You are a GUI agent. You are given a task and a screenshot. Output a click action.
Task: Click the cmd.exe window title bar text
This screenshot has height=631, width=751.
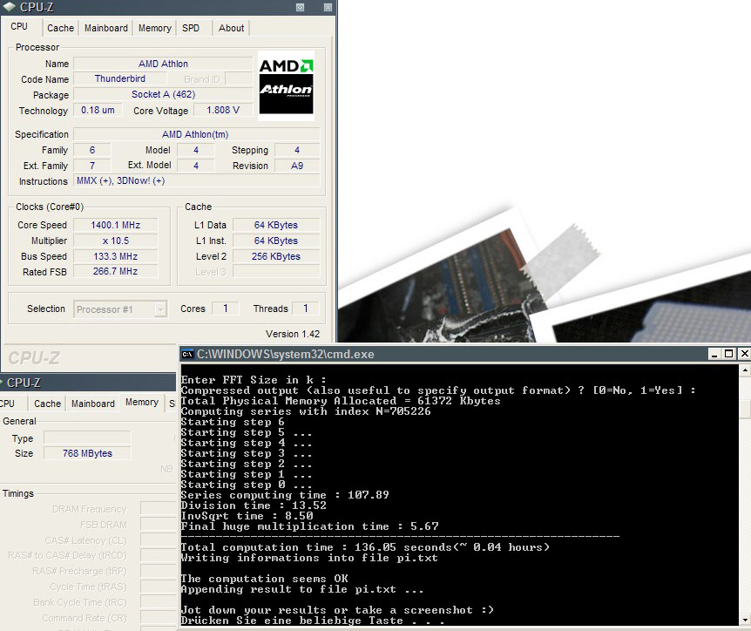click(x=286, y=355)
